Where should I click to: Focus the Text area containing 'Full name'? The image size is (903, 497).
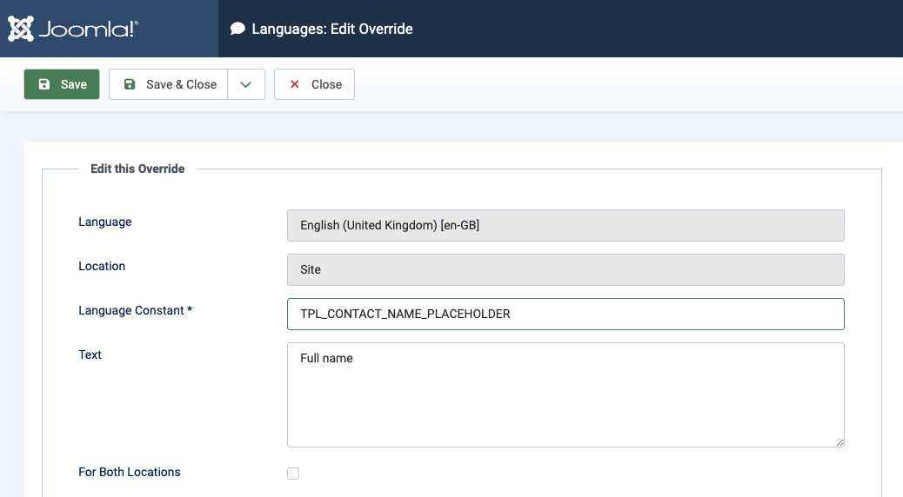pyautogui.click(x=565, y=394)
